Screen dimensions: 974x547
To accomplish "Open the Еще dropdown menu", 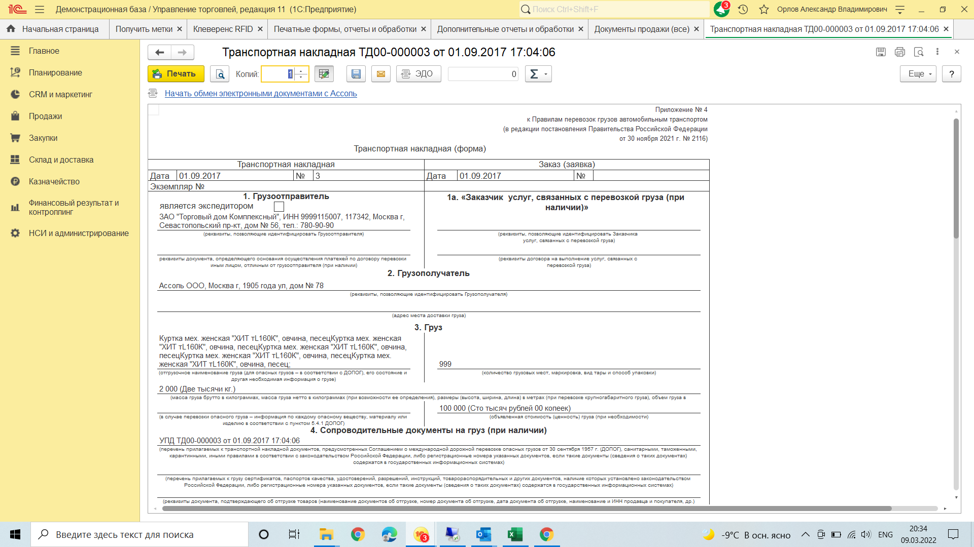I will [918, 74].
